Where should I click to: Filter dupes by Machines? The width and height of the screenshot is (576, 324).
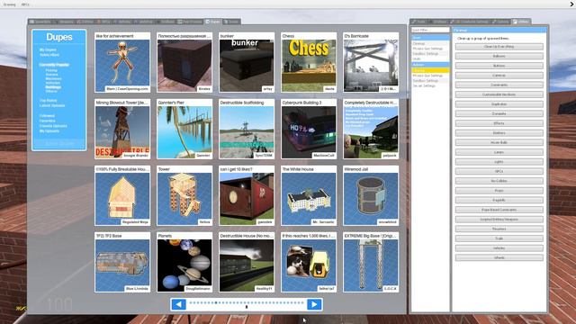coord(53,78)
